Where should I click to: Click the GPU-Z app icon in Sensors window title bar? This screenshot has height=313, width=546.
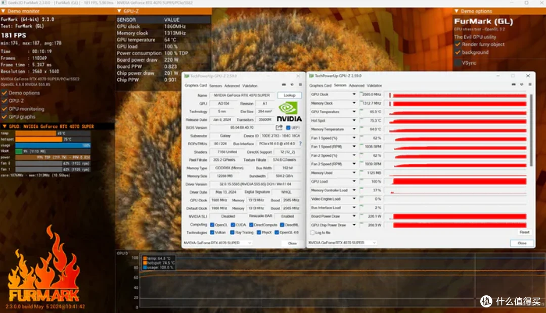(311, 75)
